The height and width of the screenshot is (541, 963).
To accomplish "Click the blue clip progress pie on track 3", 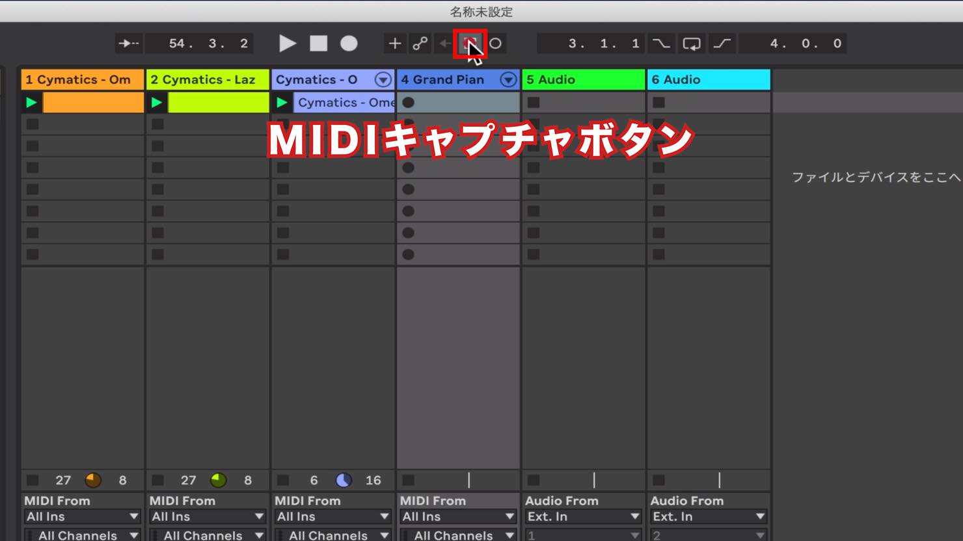I will tap(344, 481).
